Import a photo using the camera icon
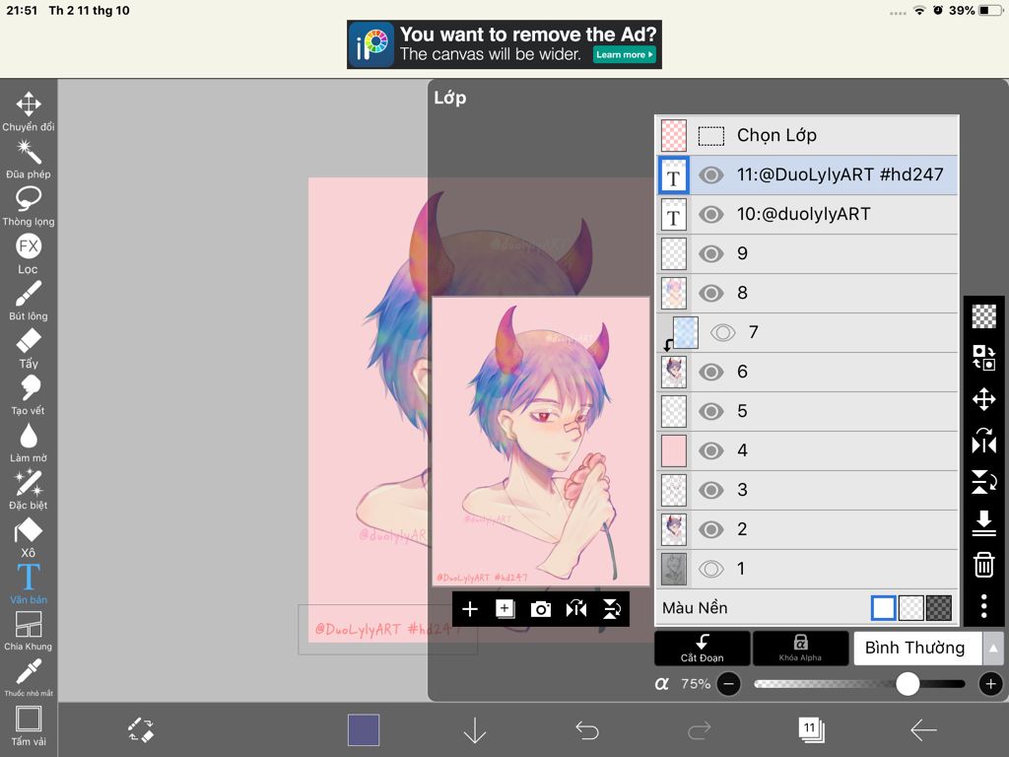Screen dimensions: 1009x757 pyautogui.click(x=541, y=609)
